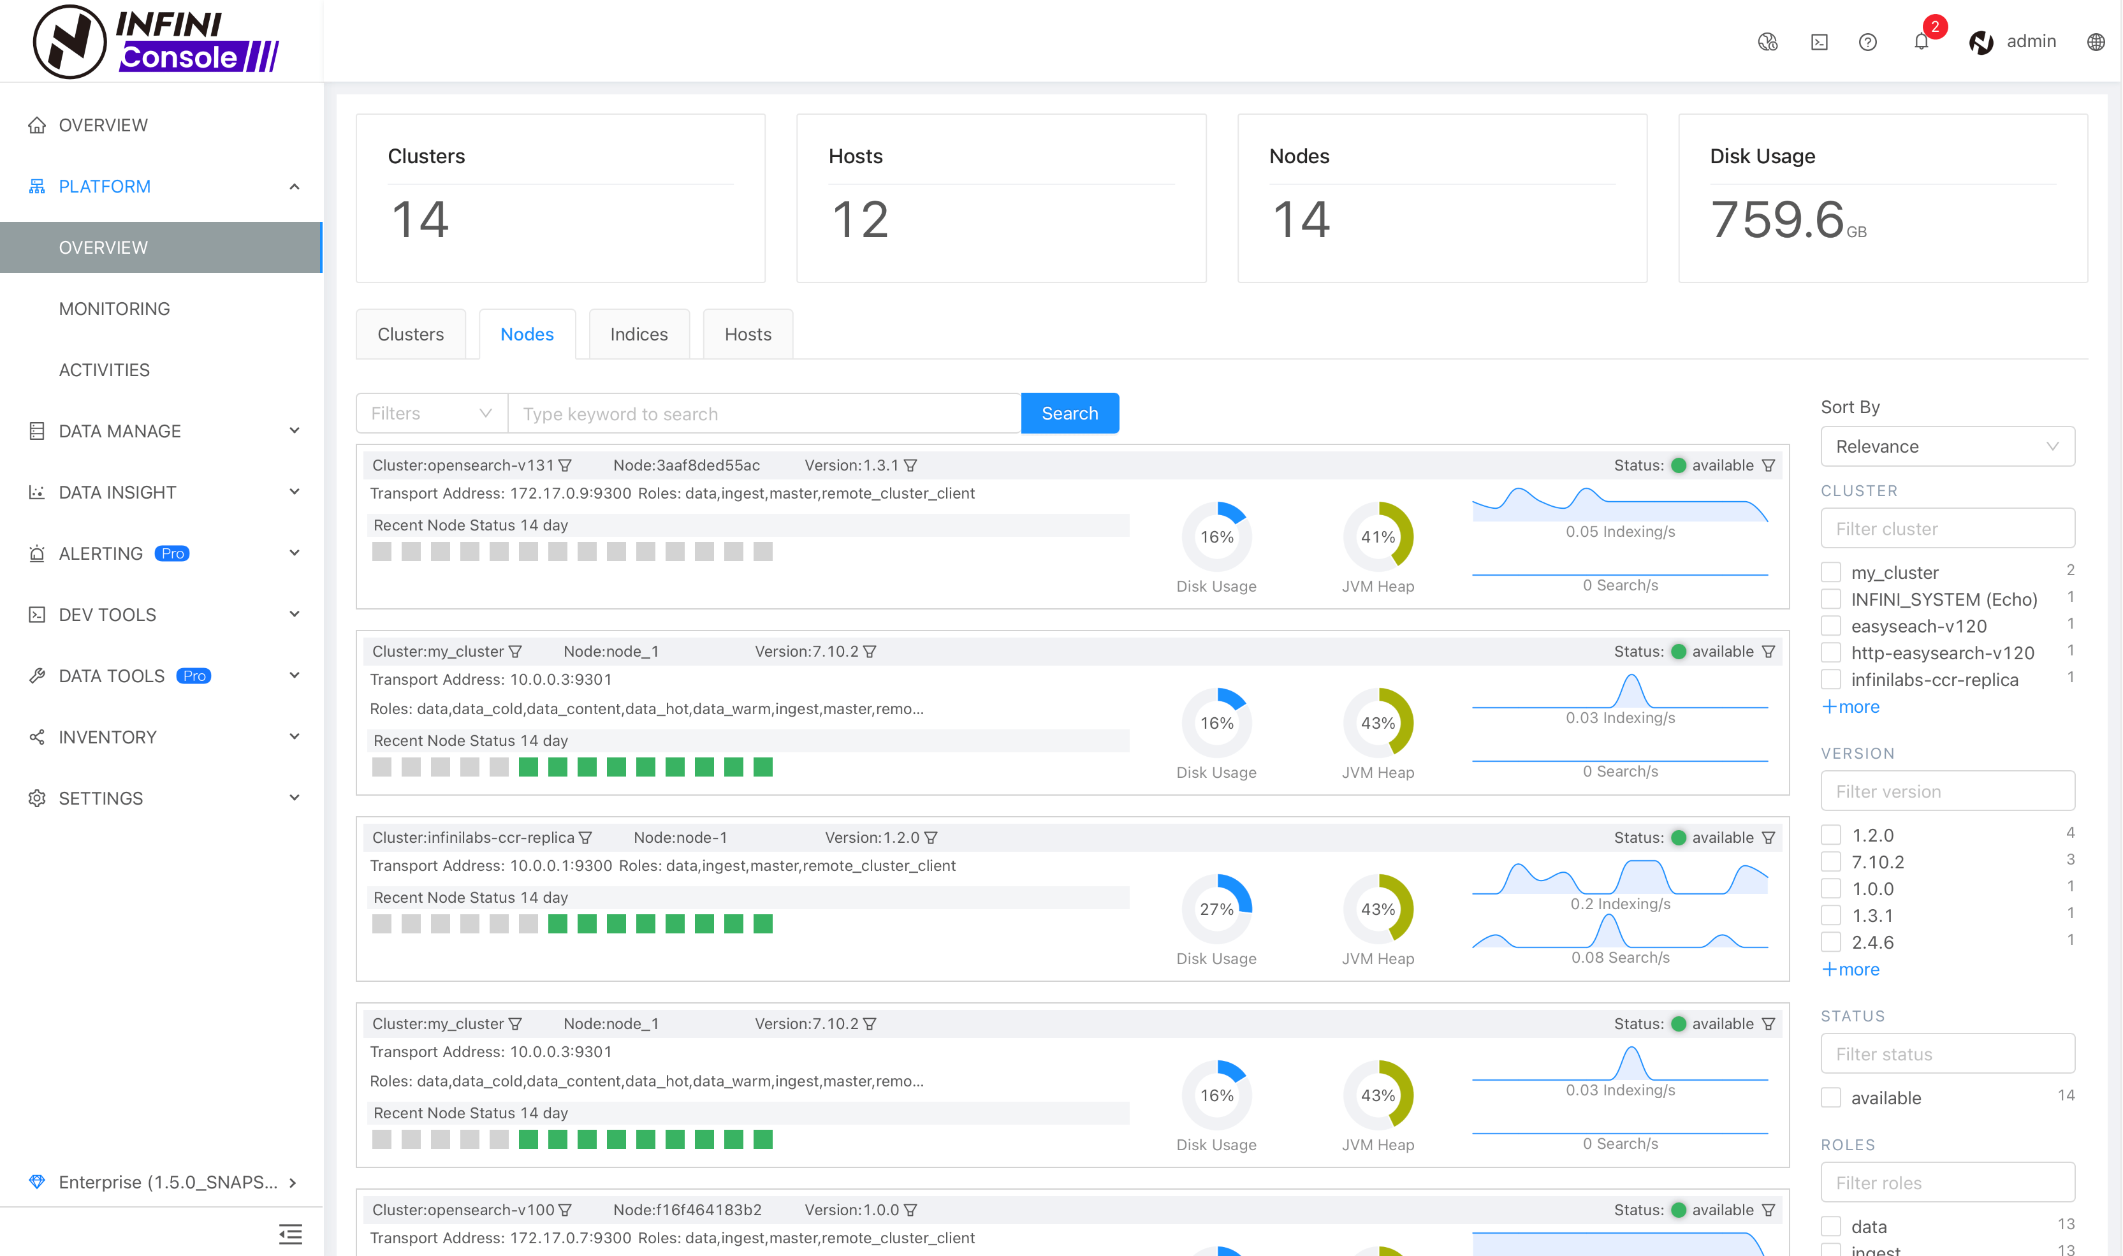Focus the keyword search input field
This screenshot has width=2123, height=1256.
click(764, 413)
